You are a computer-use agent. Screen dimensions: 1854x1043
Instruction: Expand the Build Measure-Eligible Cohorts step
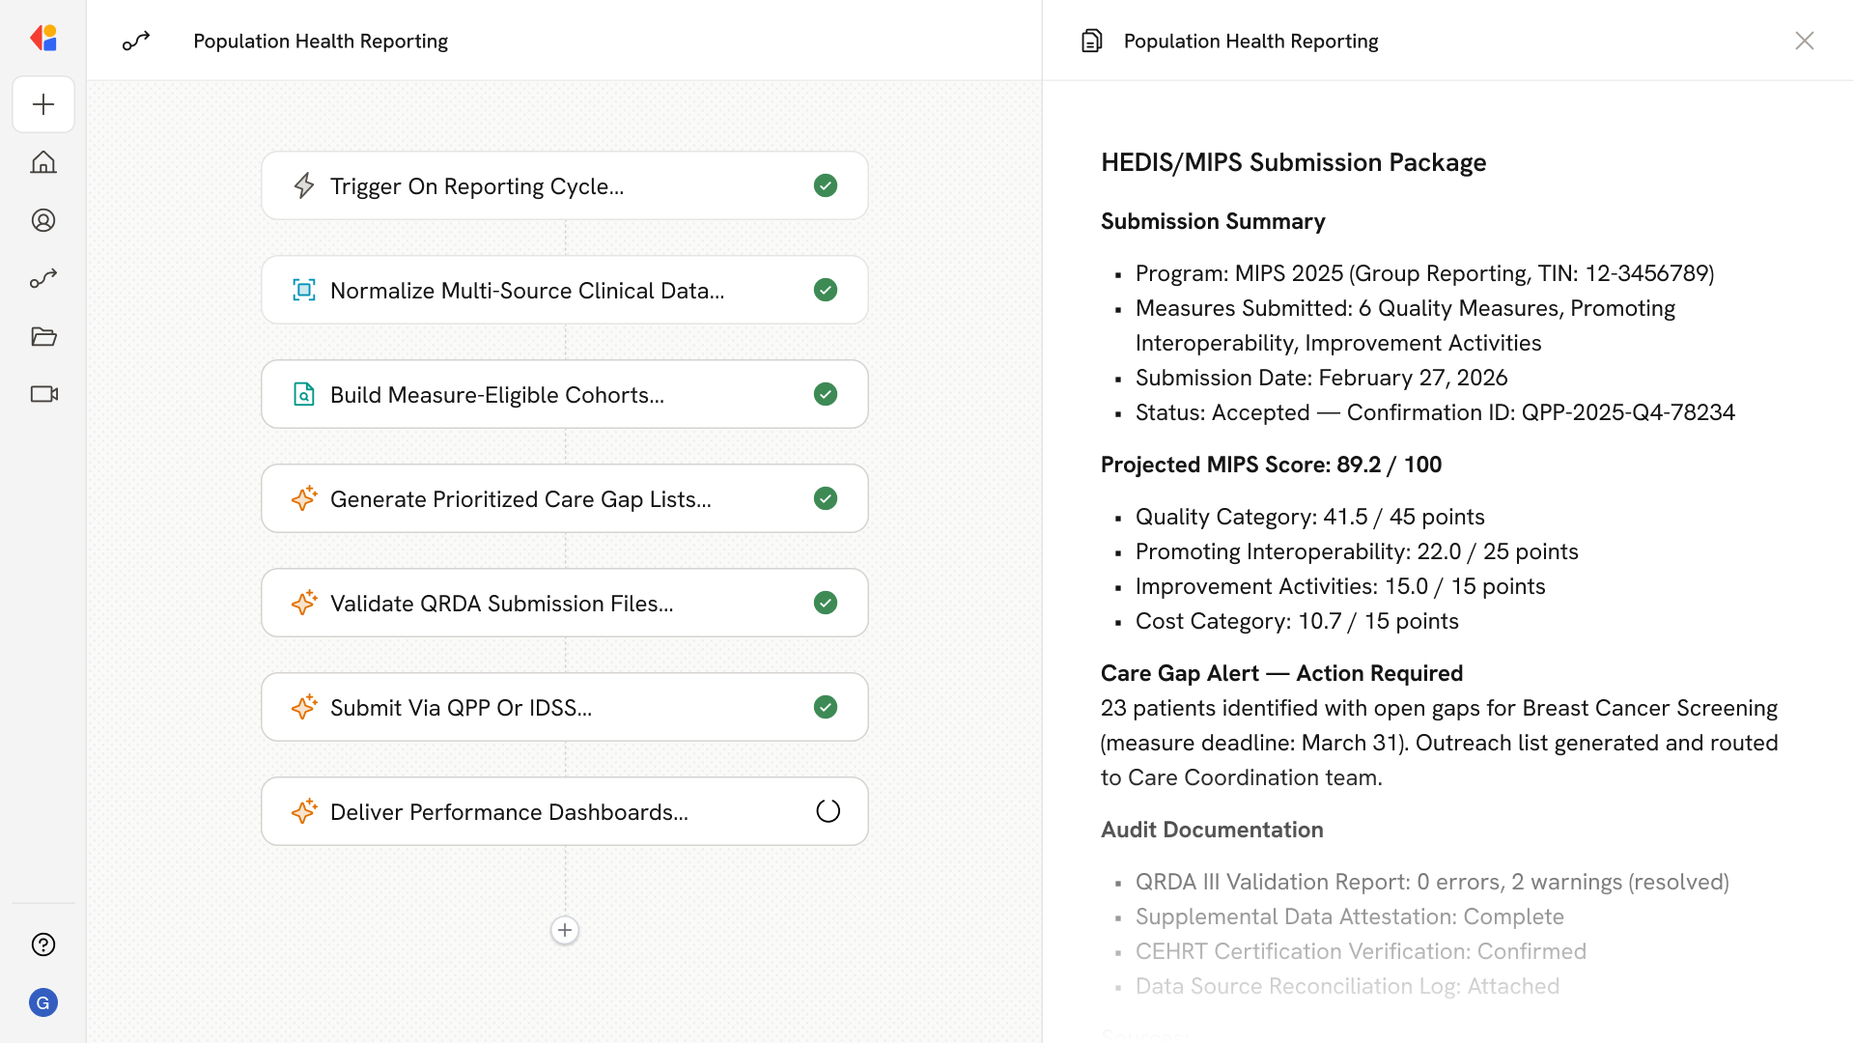(496, 394)
